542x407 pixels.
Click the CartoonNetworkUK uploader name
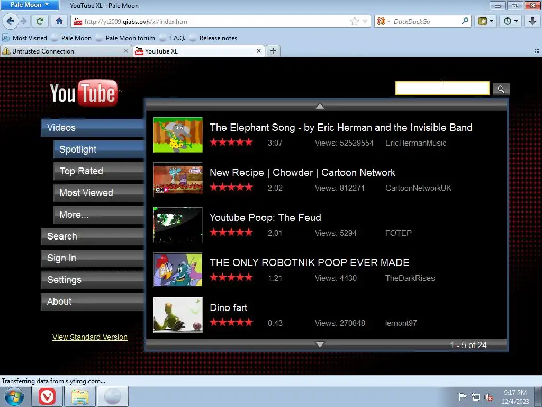click(418, 188)
